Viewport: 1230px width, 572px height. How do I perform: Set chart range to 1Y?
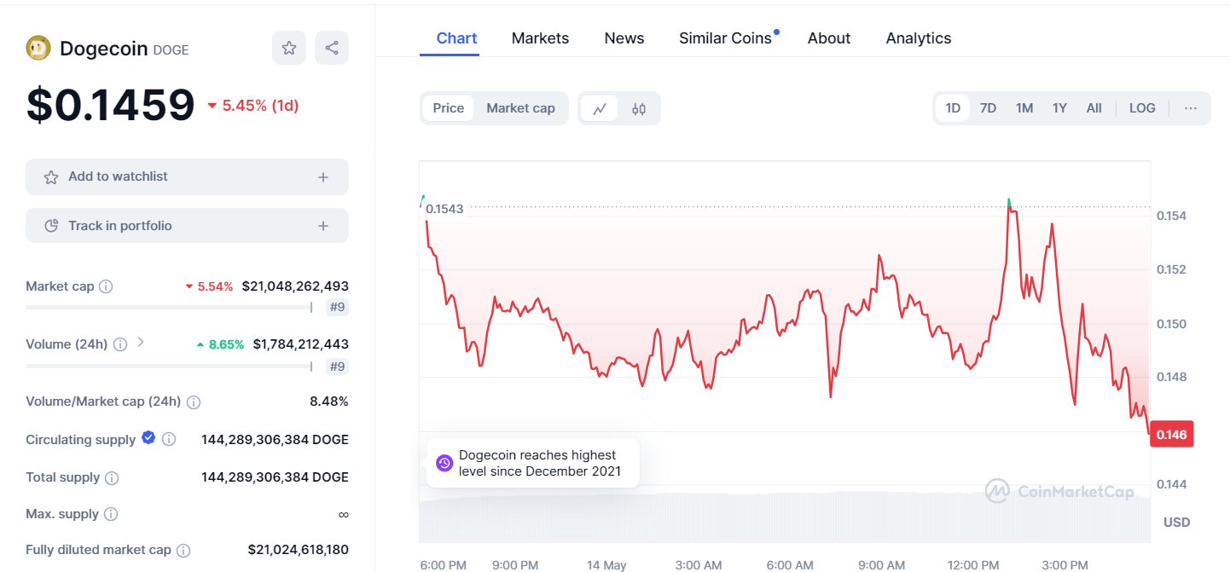click(1059, 108)
